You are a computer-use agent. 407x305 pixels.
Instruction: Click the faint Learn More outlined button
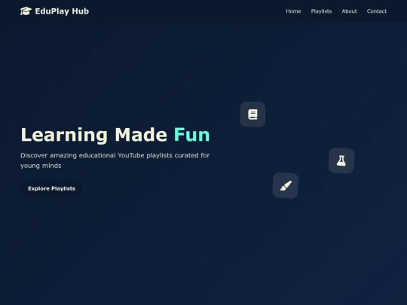coord(112,188)
